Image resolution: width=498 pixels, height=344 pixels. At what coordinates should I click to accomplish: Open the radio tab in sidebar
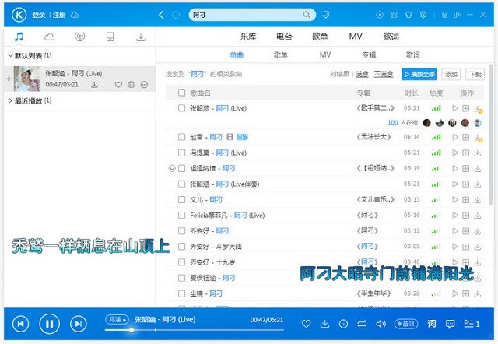pos(79,37)
